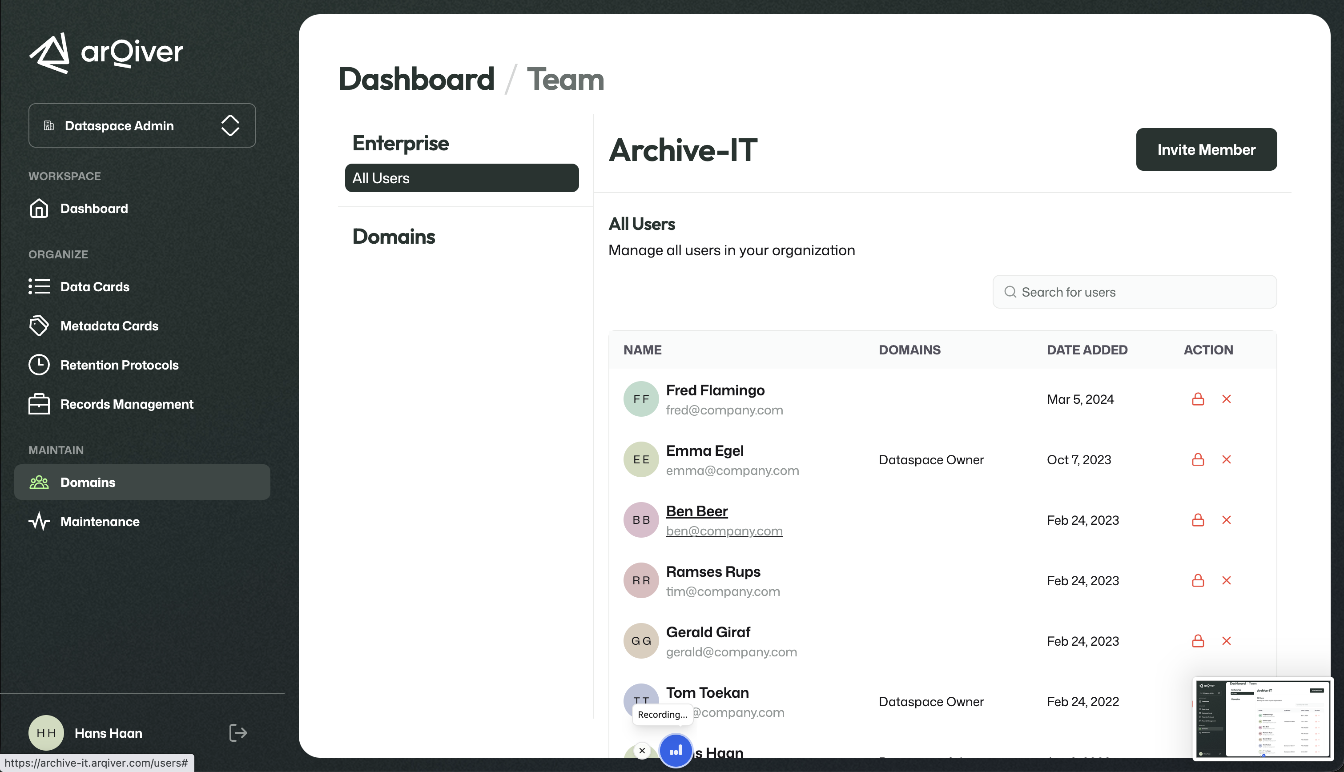Click the RR avatar for Ramses Rups
Viewport: 1344px width, 772px height.
(641, 581)
